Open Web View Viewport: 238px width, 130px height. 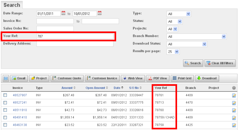(x=133, y=78)
